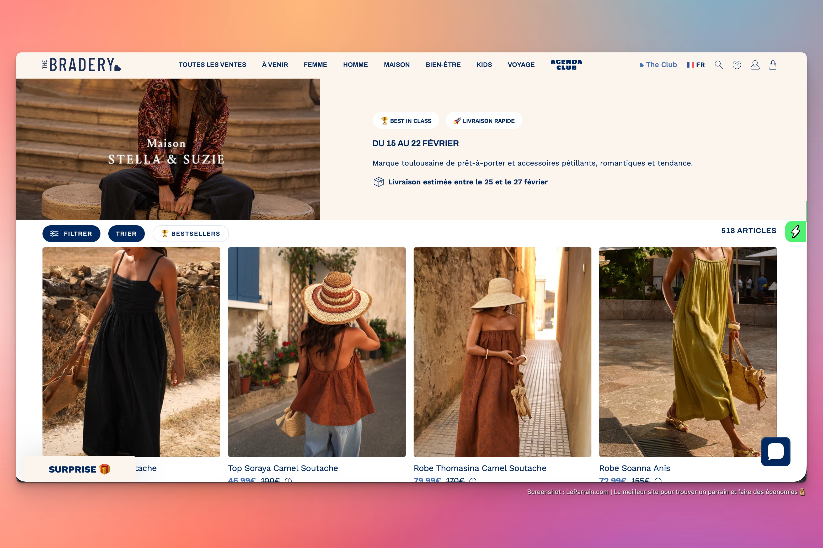The image size is (823, 548).
Task: Click the Livraison estimée delivery text
Action: [467, 182]
